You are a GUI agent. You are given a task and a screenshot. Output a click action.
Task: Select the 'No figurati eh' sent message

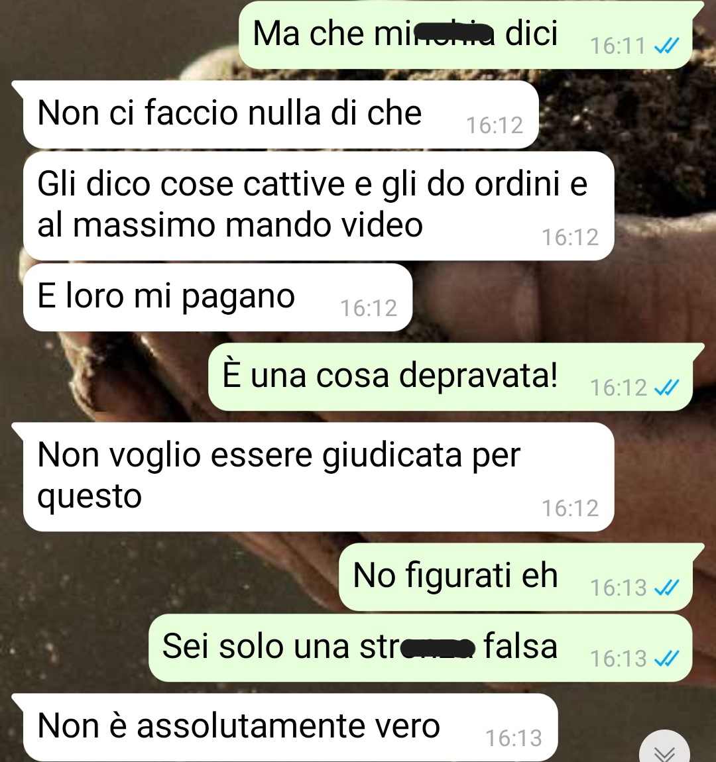(x=515, y=577)
